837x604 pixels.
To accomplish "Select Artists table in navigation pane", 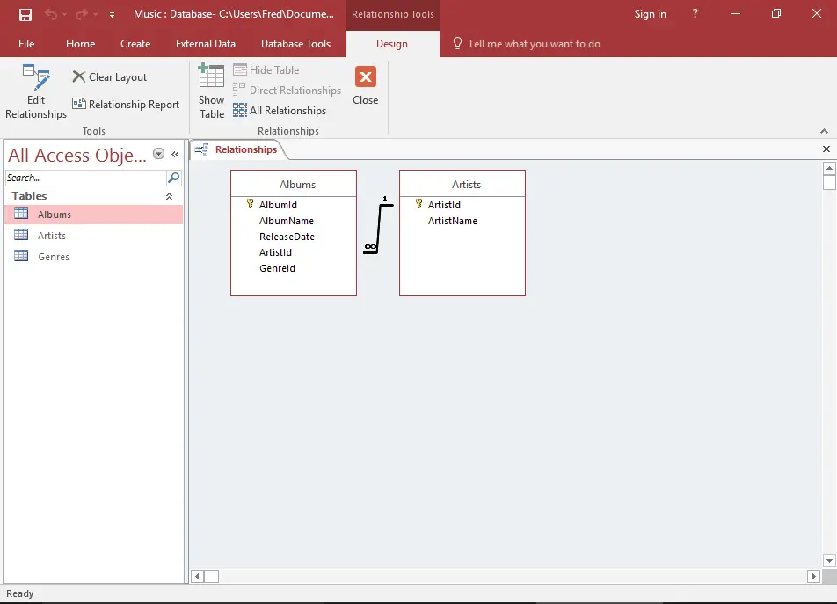I will click(93, 236).
